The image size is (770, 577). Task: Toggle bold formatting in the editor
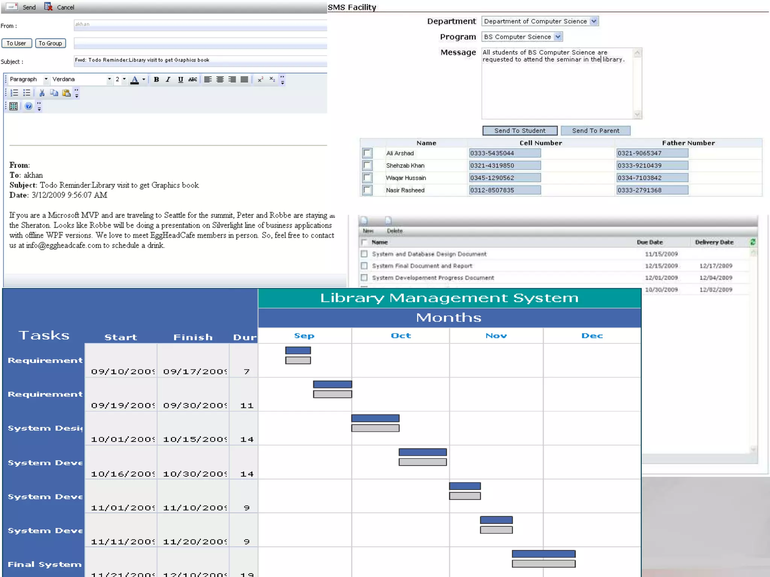click(156, 79)
